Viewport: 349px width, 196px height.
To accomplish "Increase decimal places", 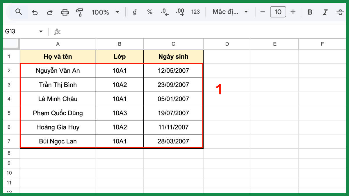I will click(x=180, y=12).
